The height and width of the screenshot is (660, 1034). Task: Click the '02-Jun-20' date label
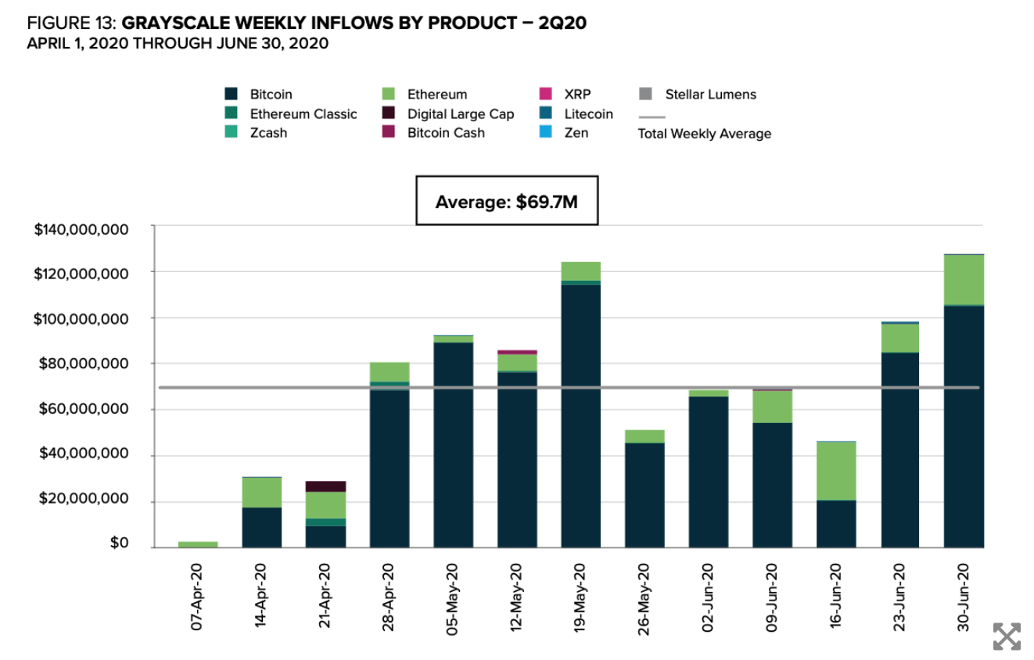pos(709,598)
